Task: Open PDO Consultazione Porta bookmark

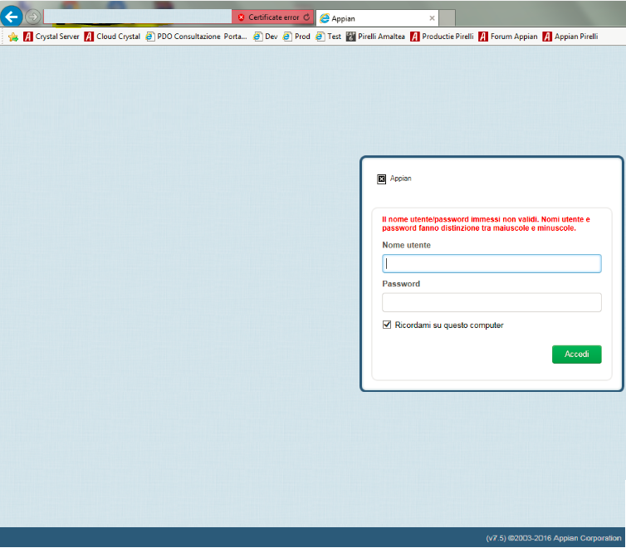Action: tap(197, 37)
